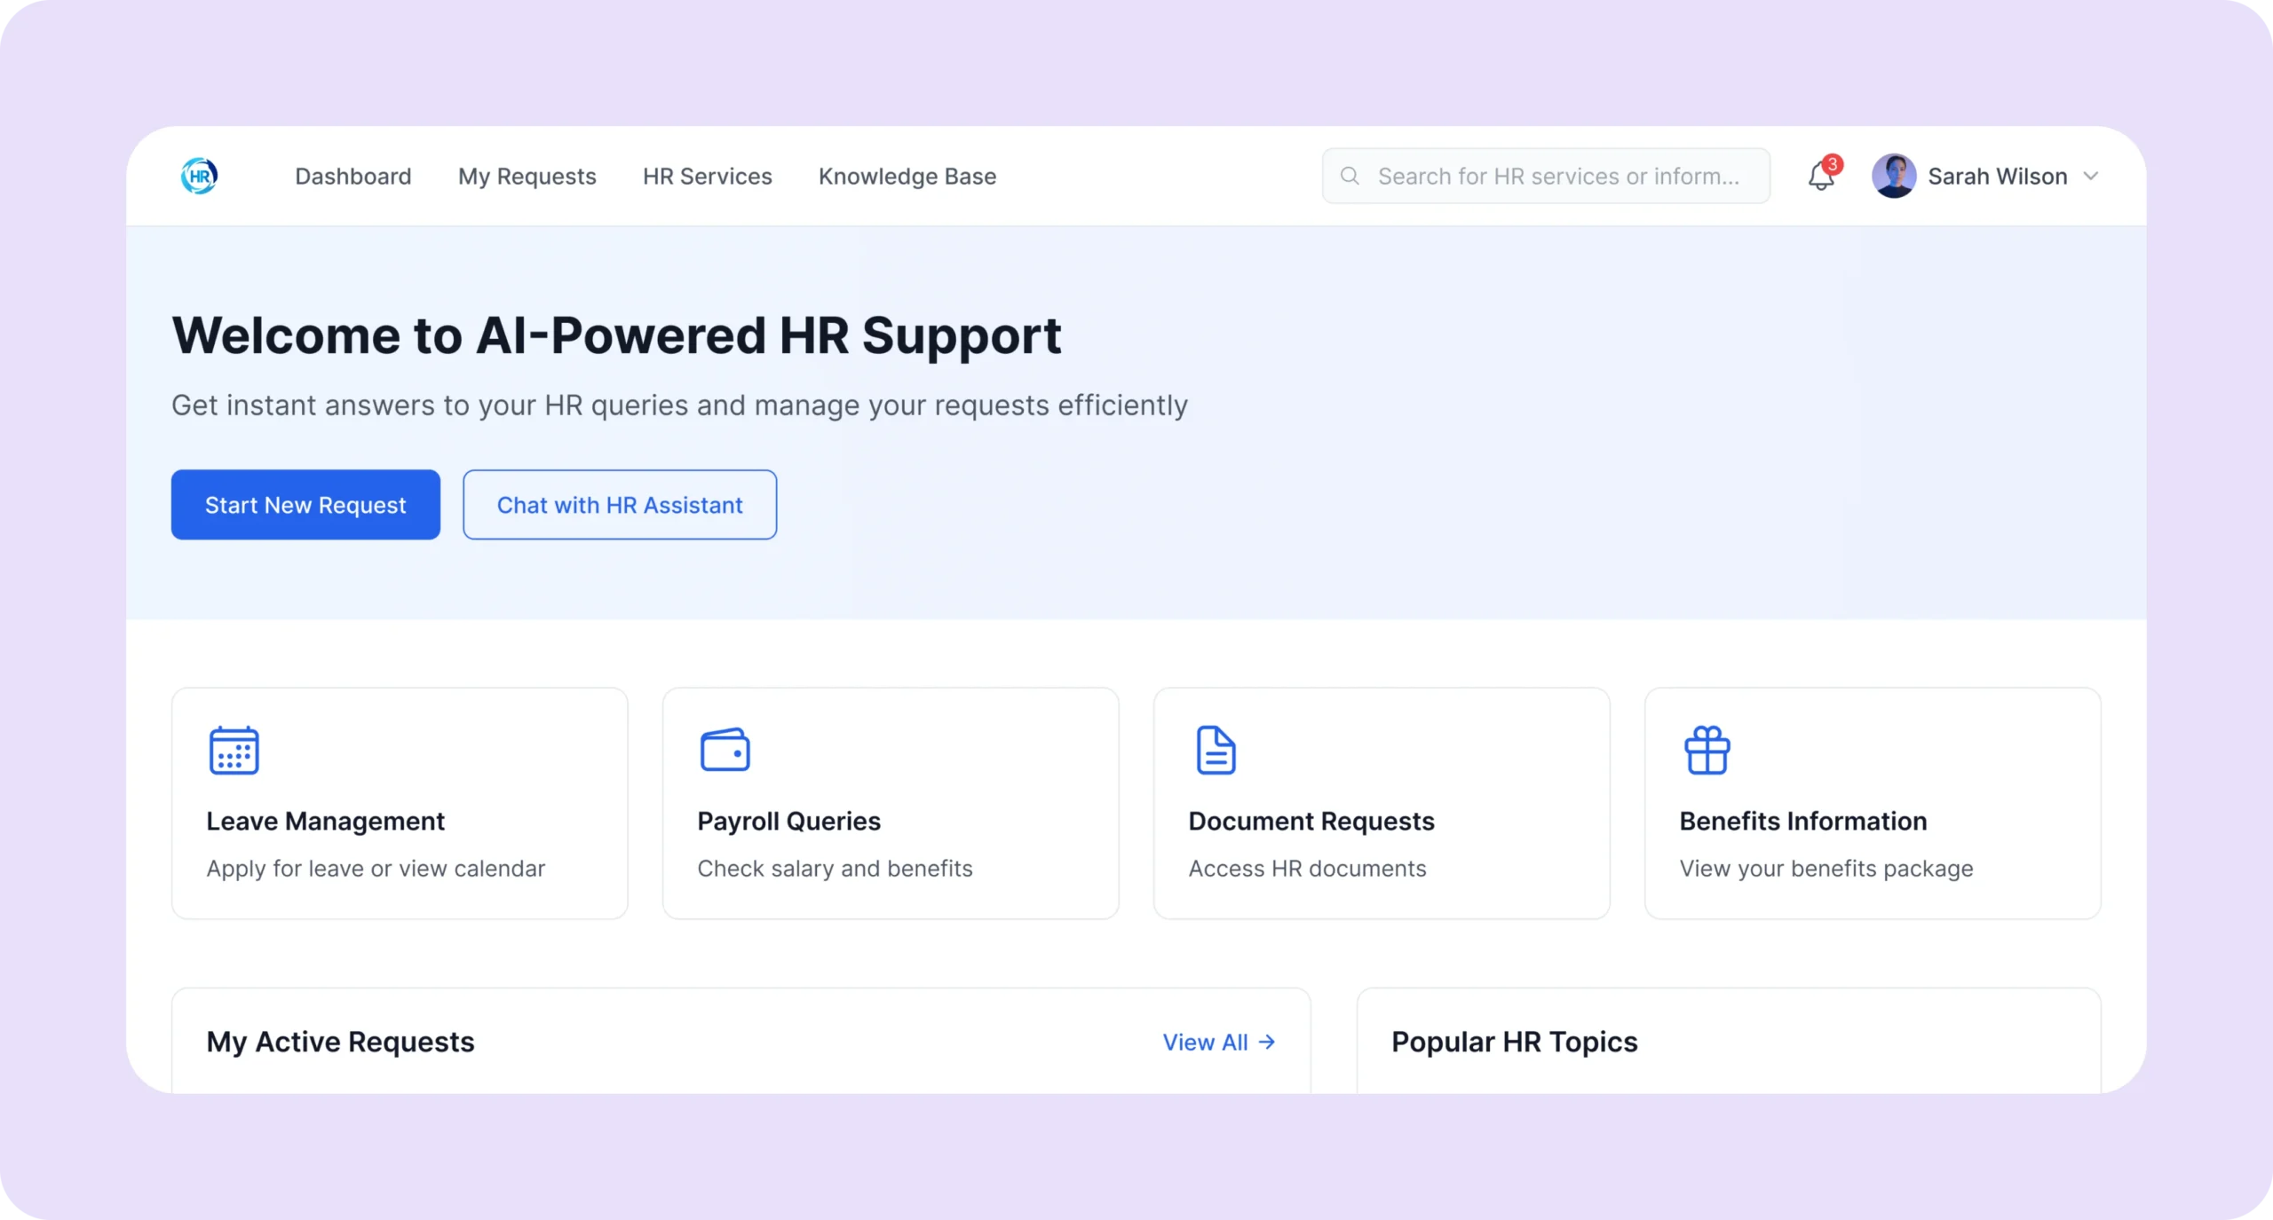Click the Document Requests file icon
2273x1220 pixels.
1216,751
